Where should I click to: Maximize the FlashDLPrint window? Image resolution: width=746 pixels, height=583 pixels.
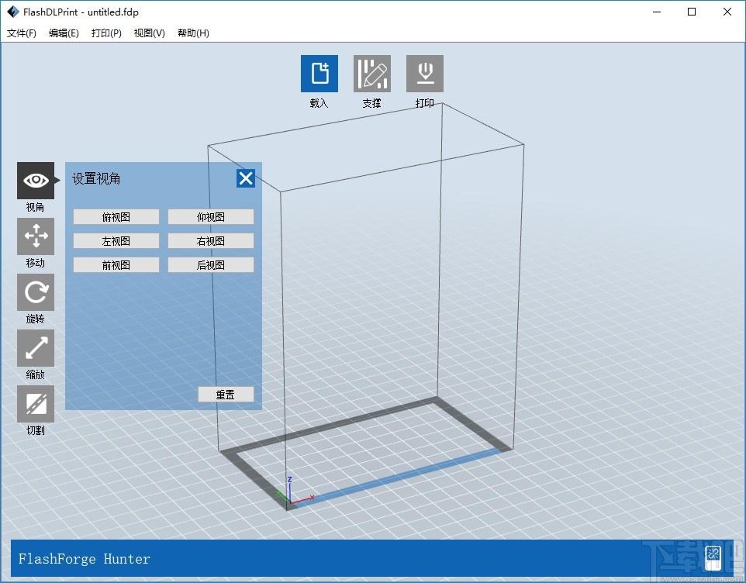pyautogui.click(x=692, y=12)
